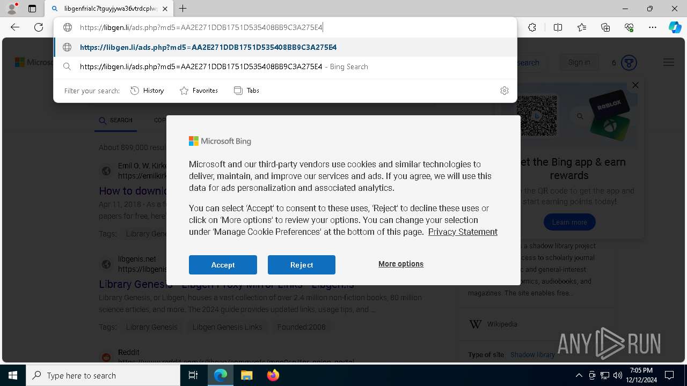Click the Library Genesis tag
Viewport: 687px width, 386px height.
pos(151,327)
